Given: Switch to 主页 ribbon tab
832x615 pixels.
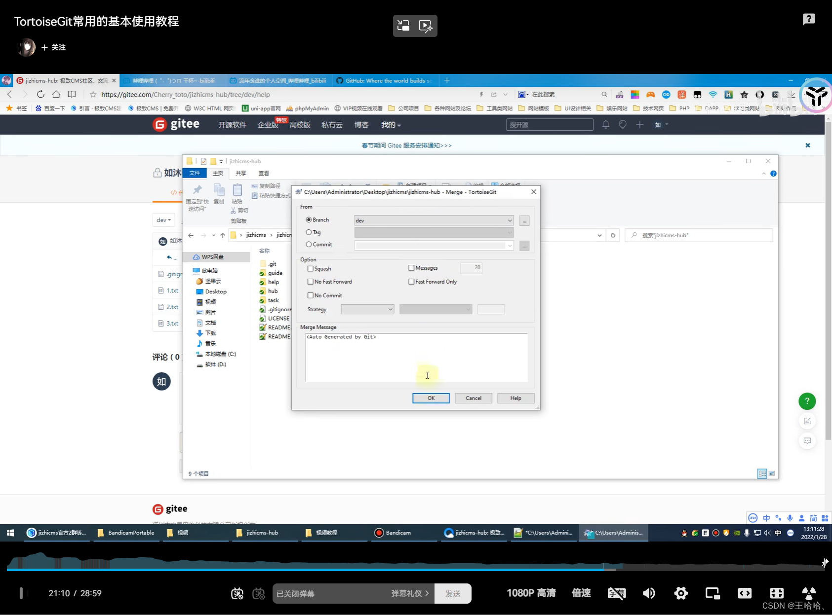Looking at the screenshot, I should pyautogui.click(x=218, y=173).
